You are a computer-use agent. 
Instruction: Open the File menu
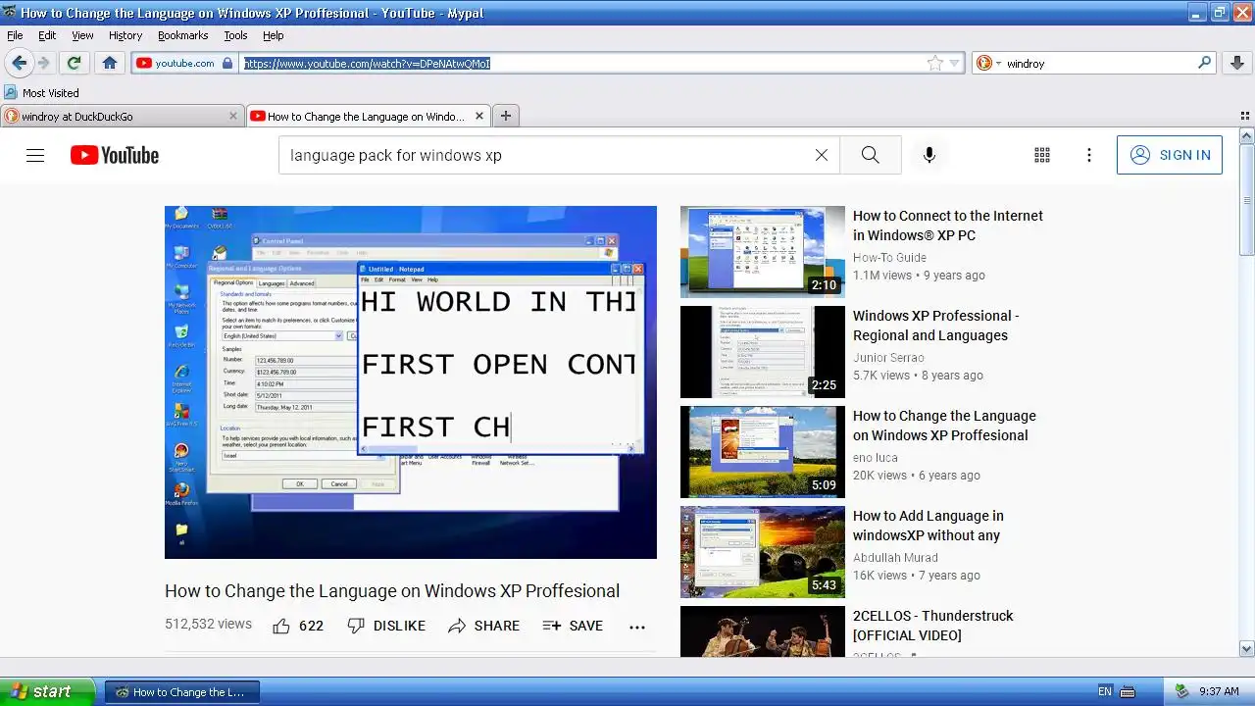tap(15, 35)
